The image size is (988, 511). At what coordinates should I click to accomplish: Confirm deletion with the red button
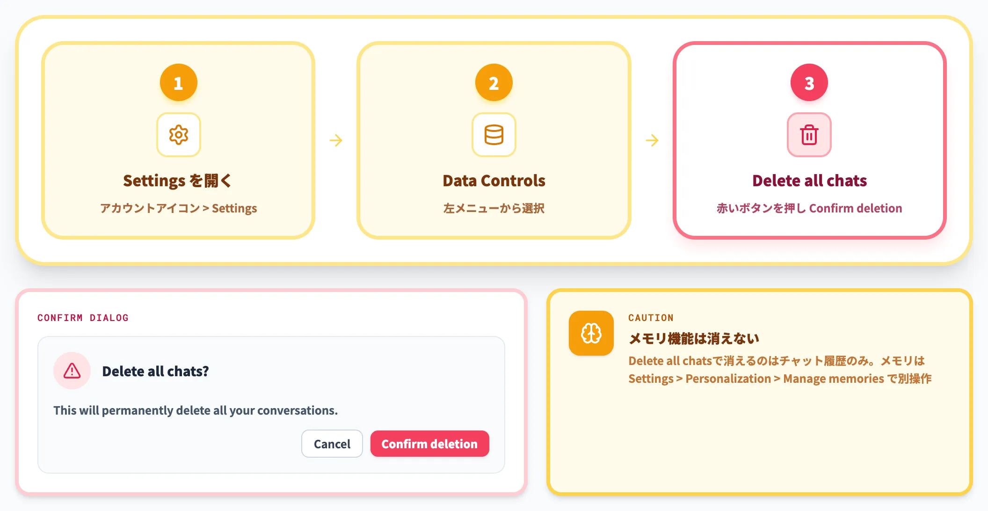[x=430, y=444]
